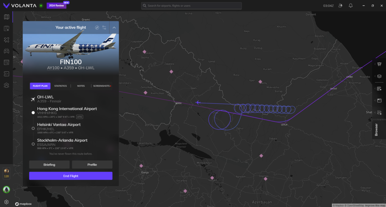Select Helsinki Vantaa Airport waypoint dot
Image resolution: width=386 pixels, height=207 pixels.
(33, 128)
